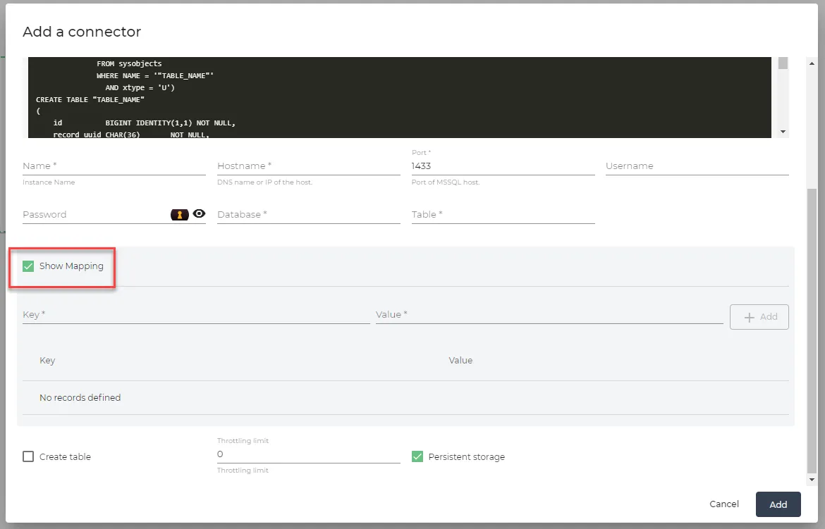The image size is (825, 529).
Task: Click the Username input field
Action: (x=697, y=166)
